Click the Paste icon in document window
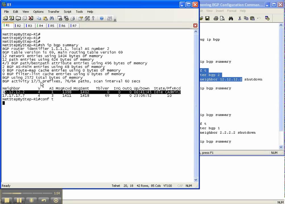The width and height of the screenshot is (285, 204). coord(252,18)
